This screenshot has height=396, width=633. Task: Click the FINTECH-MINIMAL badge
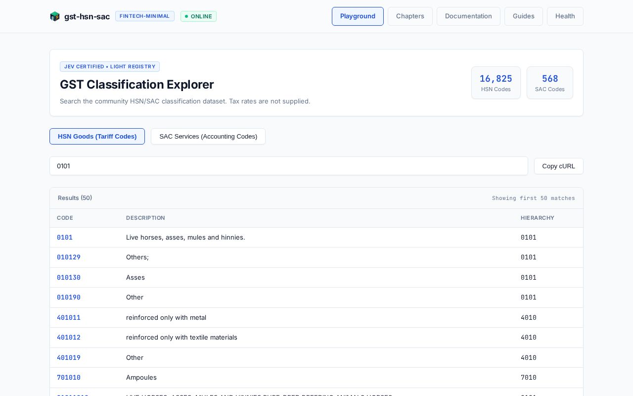[x=145, y=16]
